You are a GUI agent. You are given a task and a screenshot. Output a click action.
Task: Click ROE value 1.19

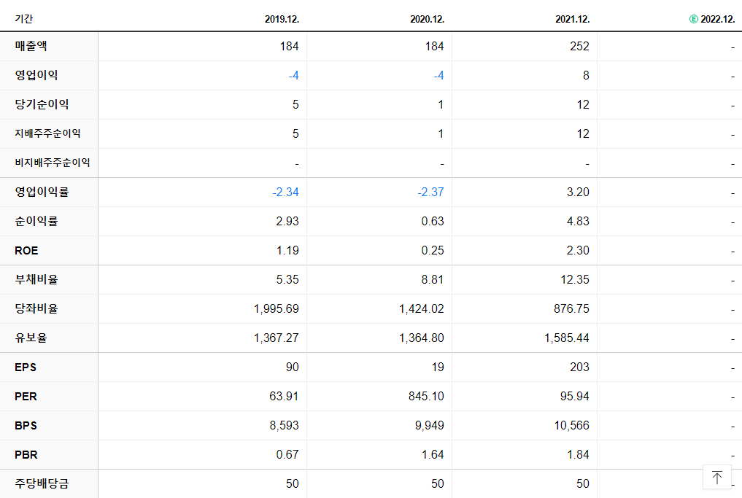coord(287,251)
